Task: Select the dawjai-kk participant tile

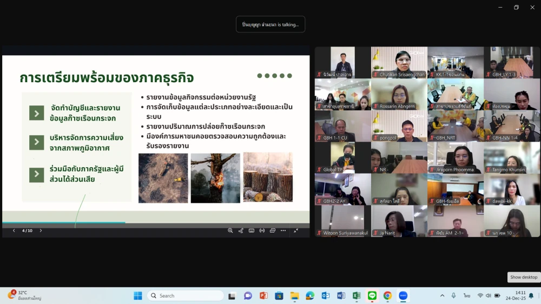Action: (x=512, y=189)
